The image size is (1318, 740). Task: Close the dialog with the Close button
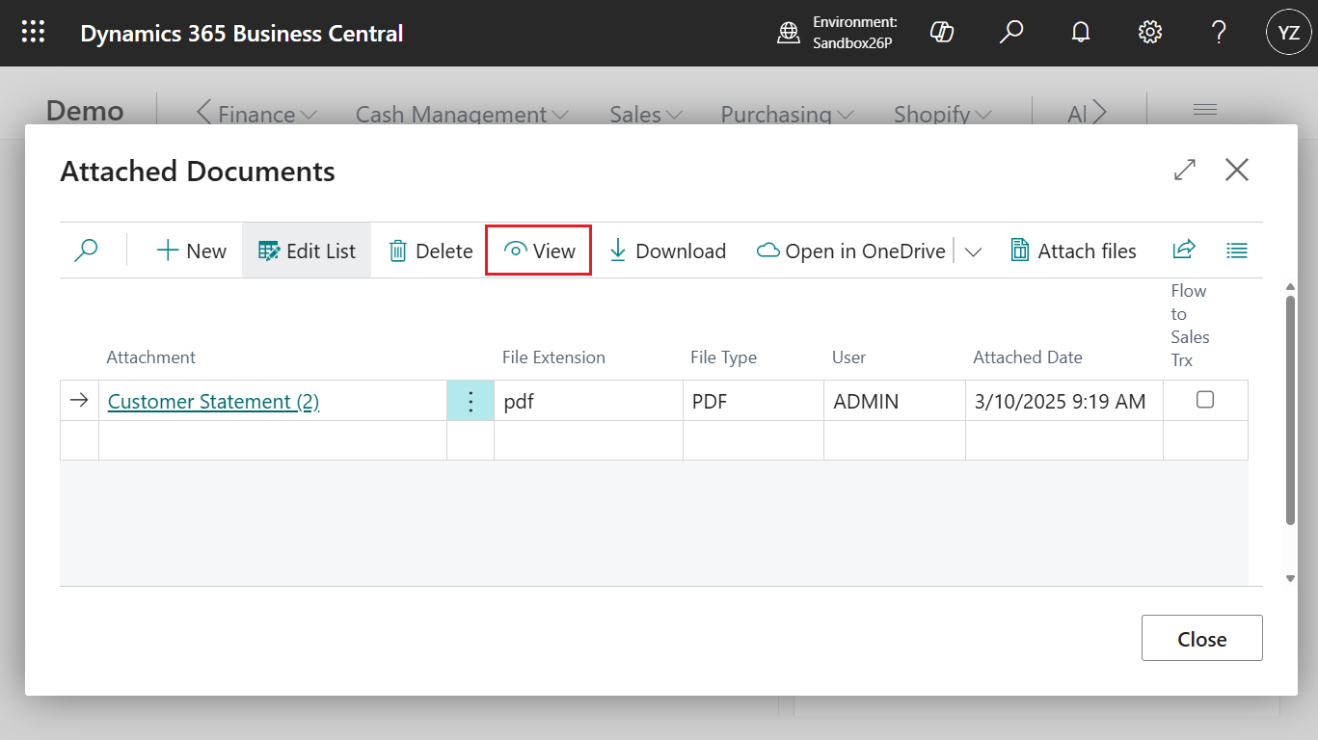(x=1201, y=638)
